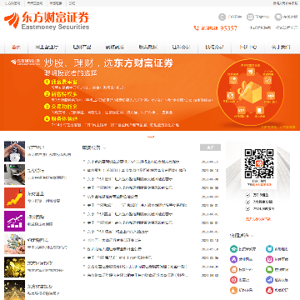Click the middle checkmark item under the QR code
Viewport: 300px width, 300px height.
click(x=259, y=202)
